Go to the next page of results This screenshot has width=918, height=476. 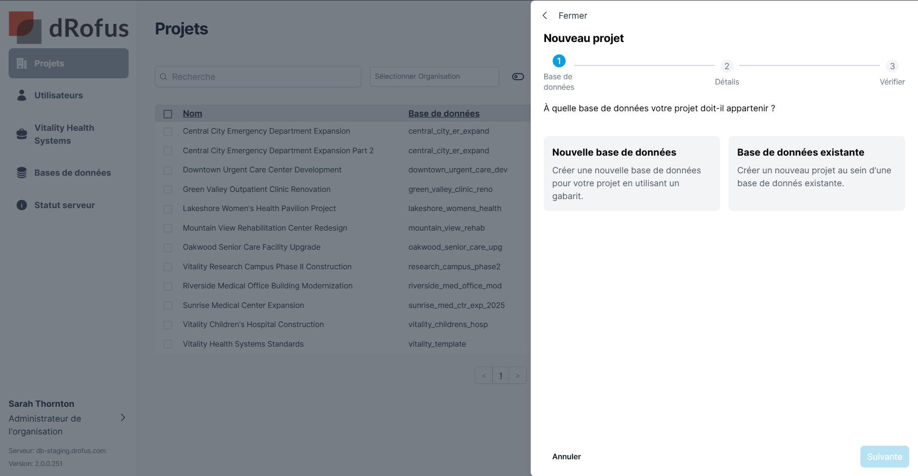pyautogui.click(x=518, y=376)
